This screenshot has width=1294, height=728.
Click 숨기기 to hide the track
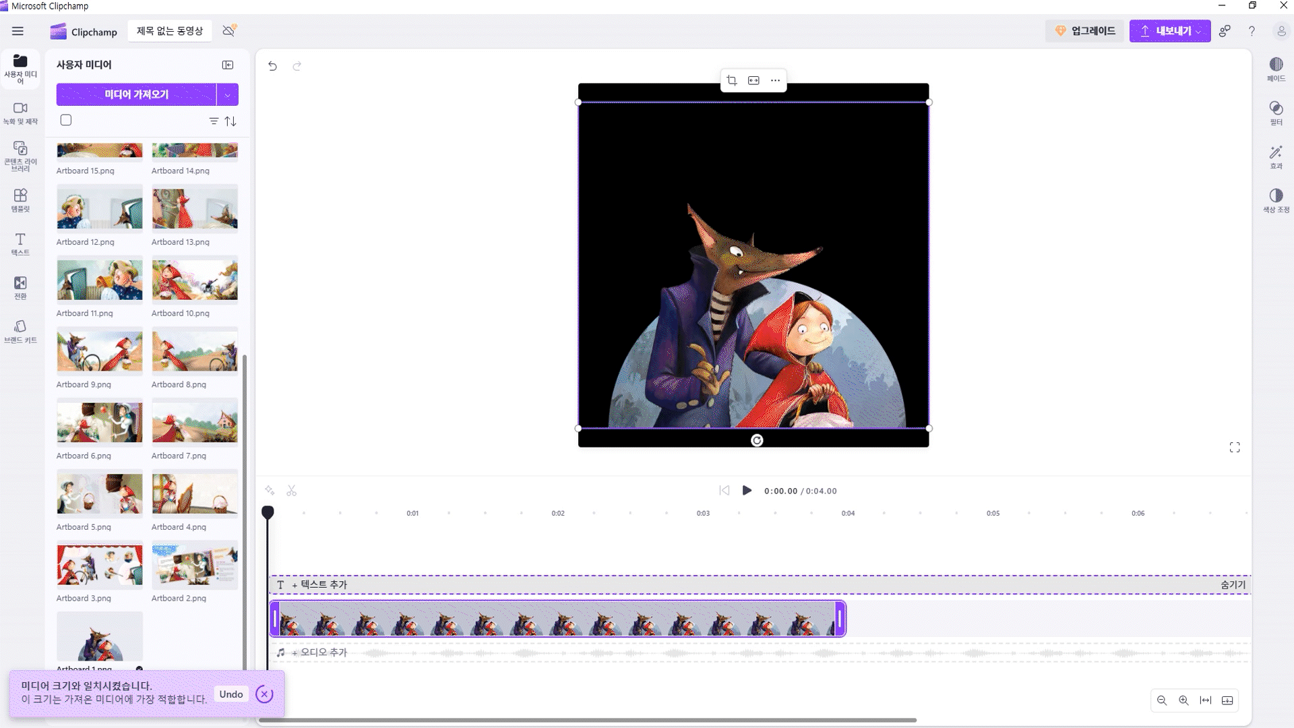click(1233, 585)
